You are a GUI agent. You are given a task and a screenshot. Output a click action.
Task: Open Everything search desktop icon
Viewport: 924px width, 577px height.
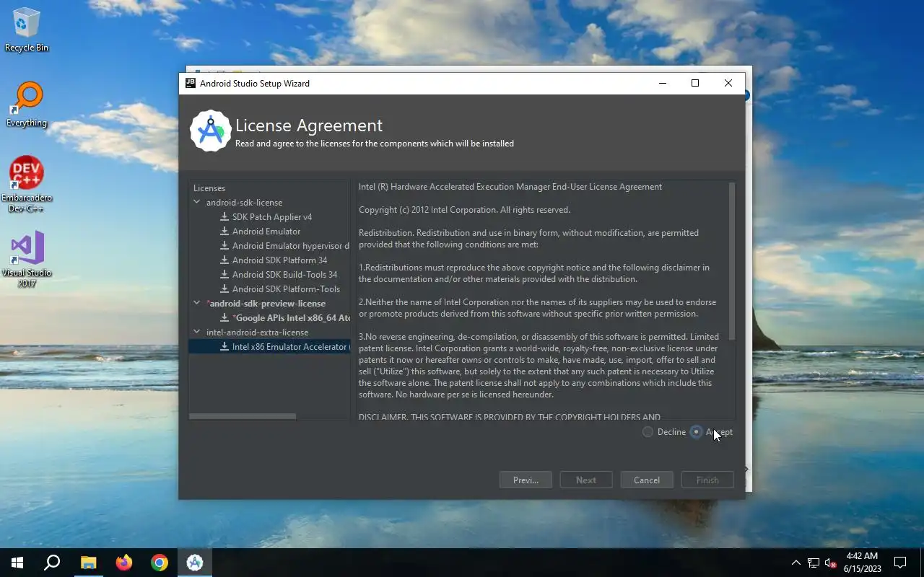(27, 105)
